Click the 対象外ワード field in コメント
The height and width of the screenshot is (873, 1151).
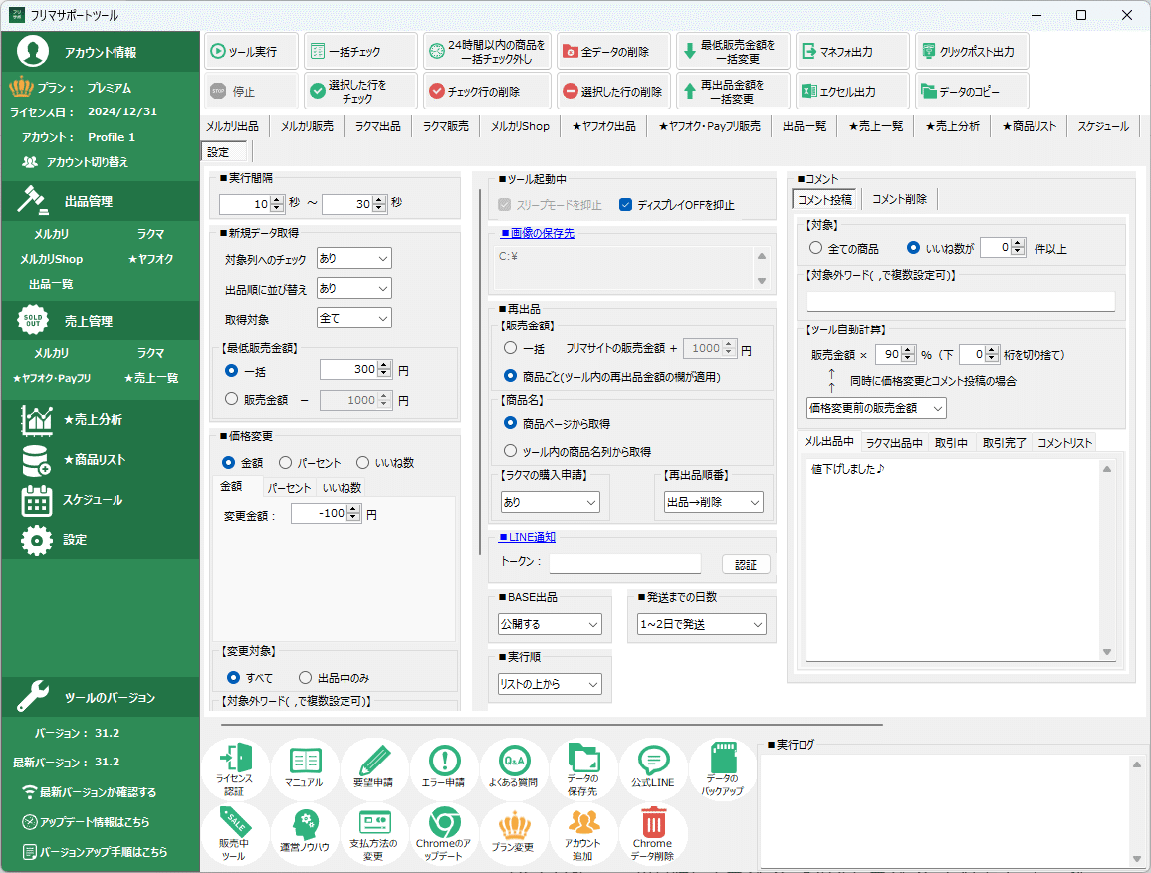(961, 301)
